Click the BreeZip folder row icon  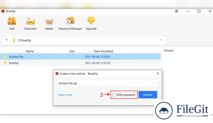pos(5,63)
